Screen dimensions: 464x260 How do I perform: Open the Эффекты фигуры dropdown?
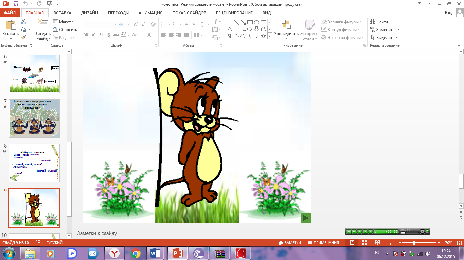pos(343,38)
